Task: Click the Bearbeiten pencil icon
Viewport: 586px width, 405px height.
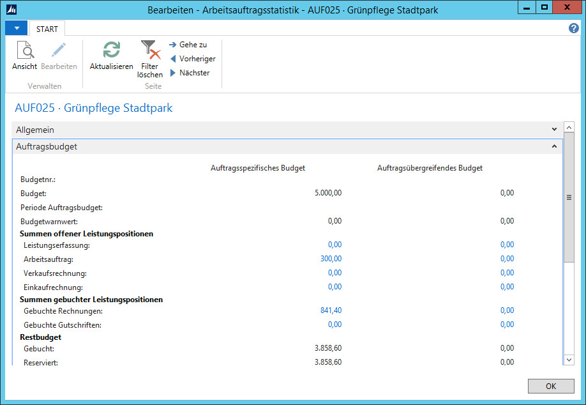Action: tap(59, 50)
